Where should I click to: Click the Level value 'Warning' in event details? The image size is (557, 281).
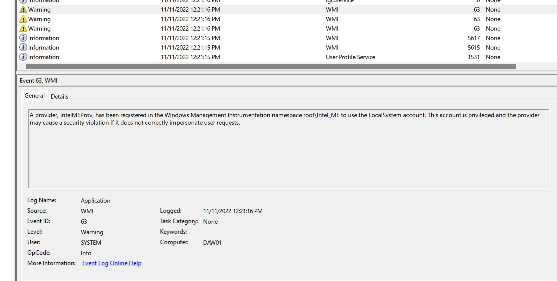coord(92,232)
